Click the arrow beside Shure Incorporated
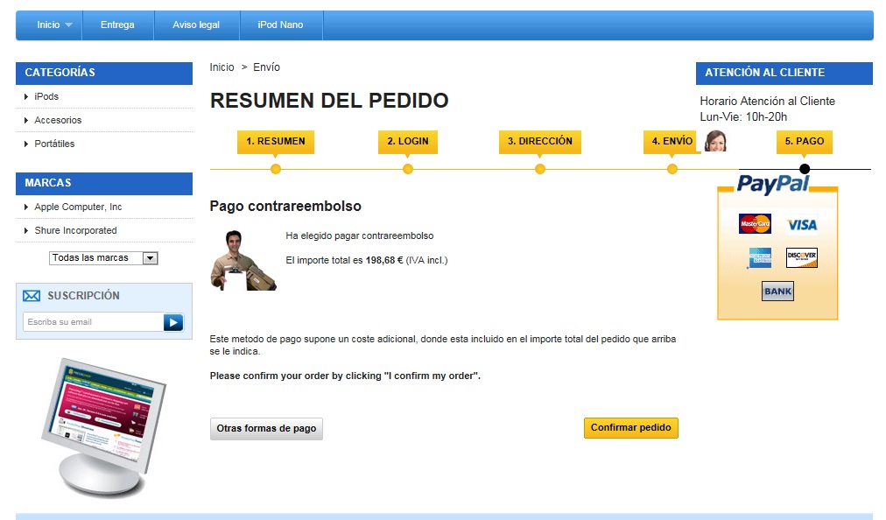 click(x=26, y=230)
